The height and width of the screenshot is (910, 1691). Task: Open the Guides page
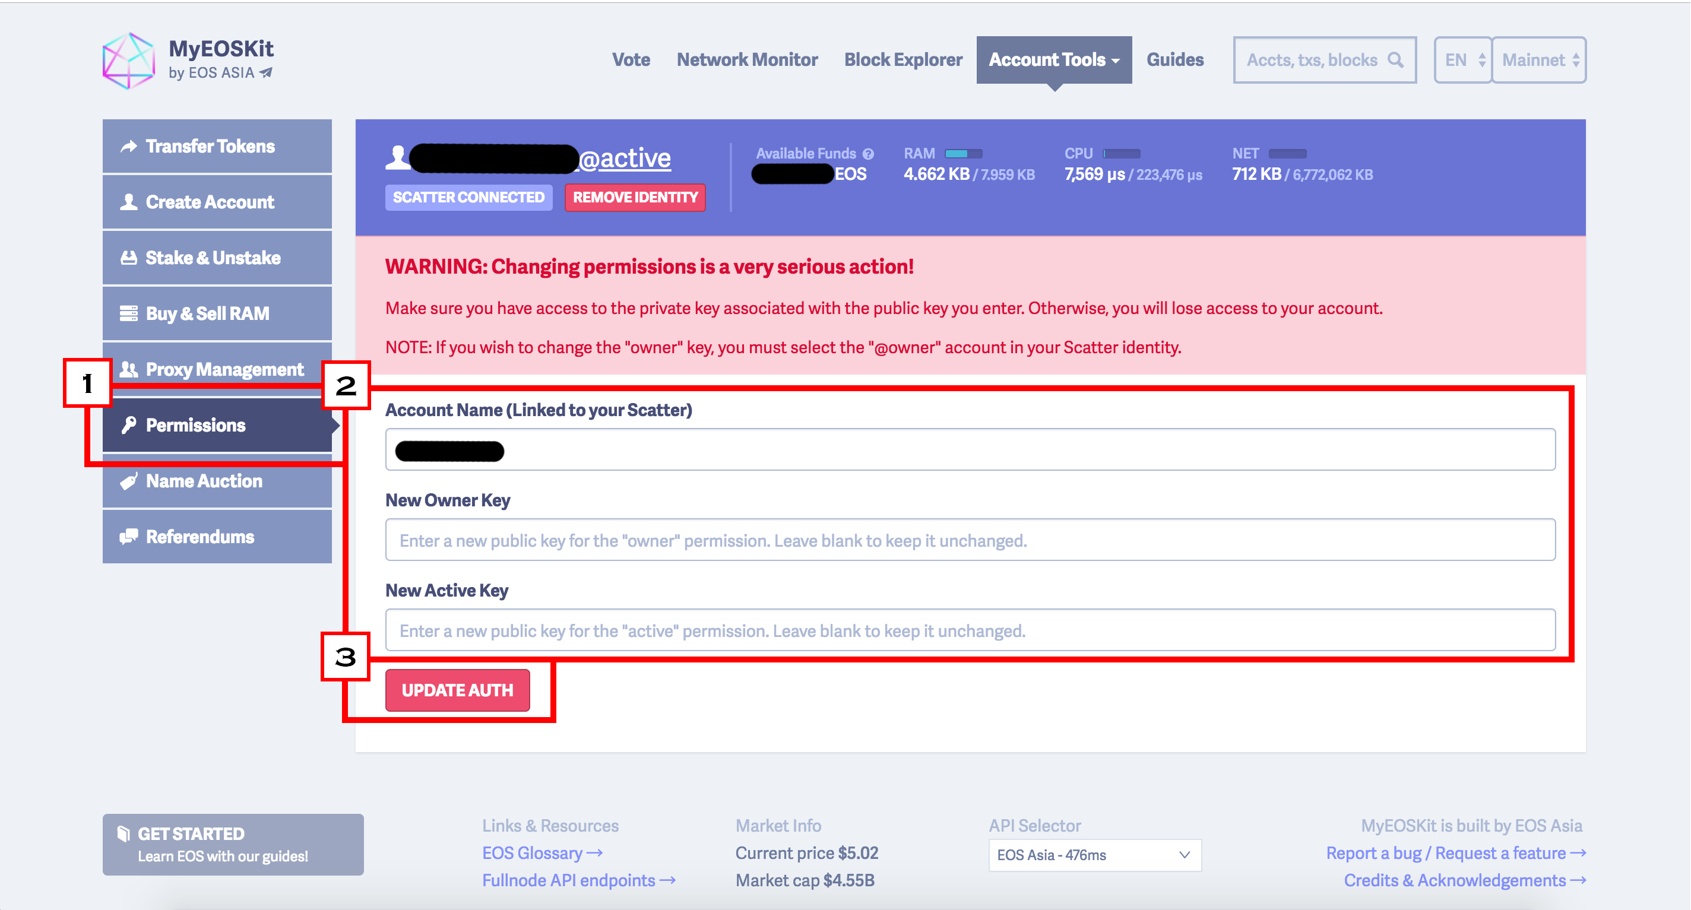[1175, 60]
